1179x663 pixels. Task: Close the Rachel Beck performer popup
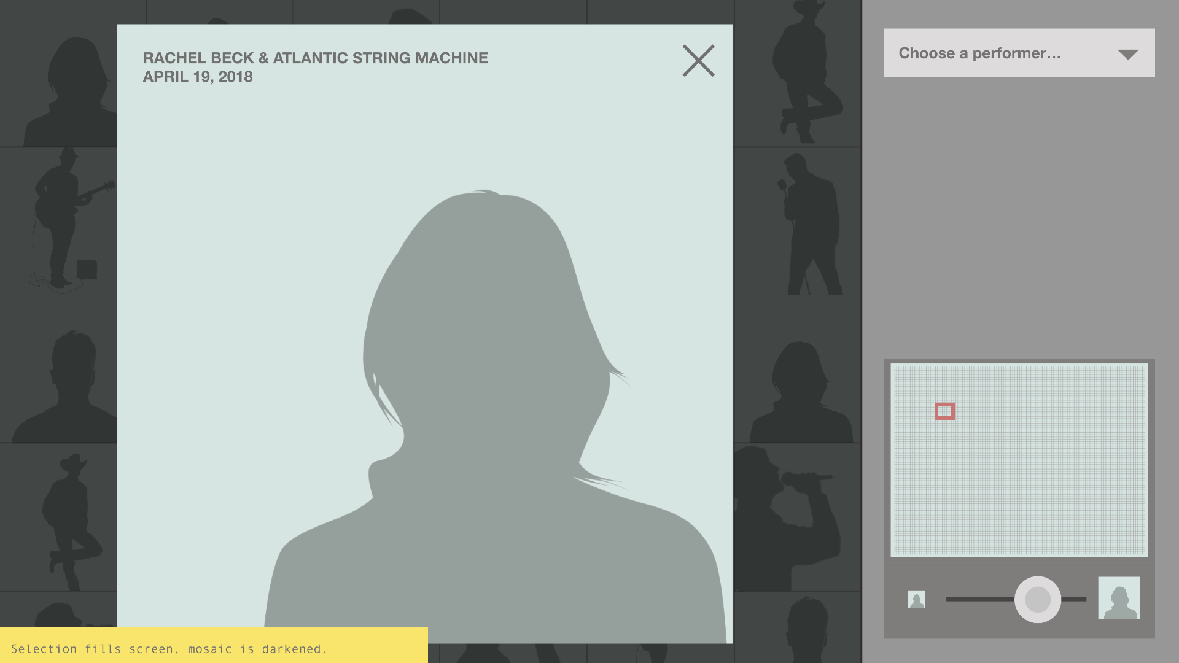(x=698, y=60)
